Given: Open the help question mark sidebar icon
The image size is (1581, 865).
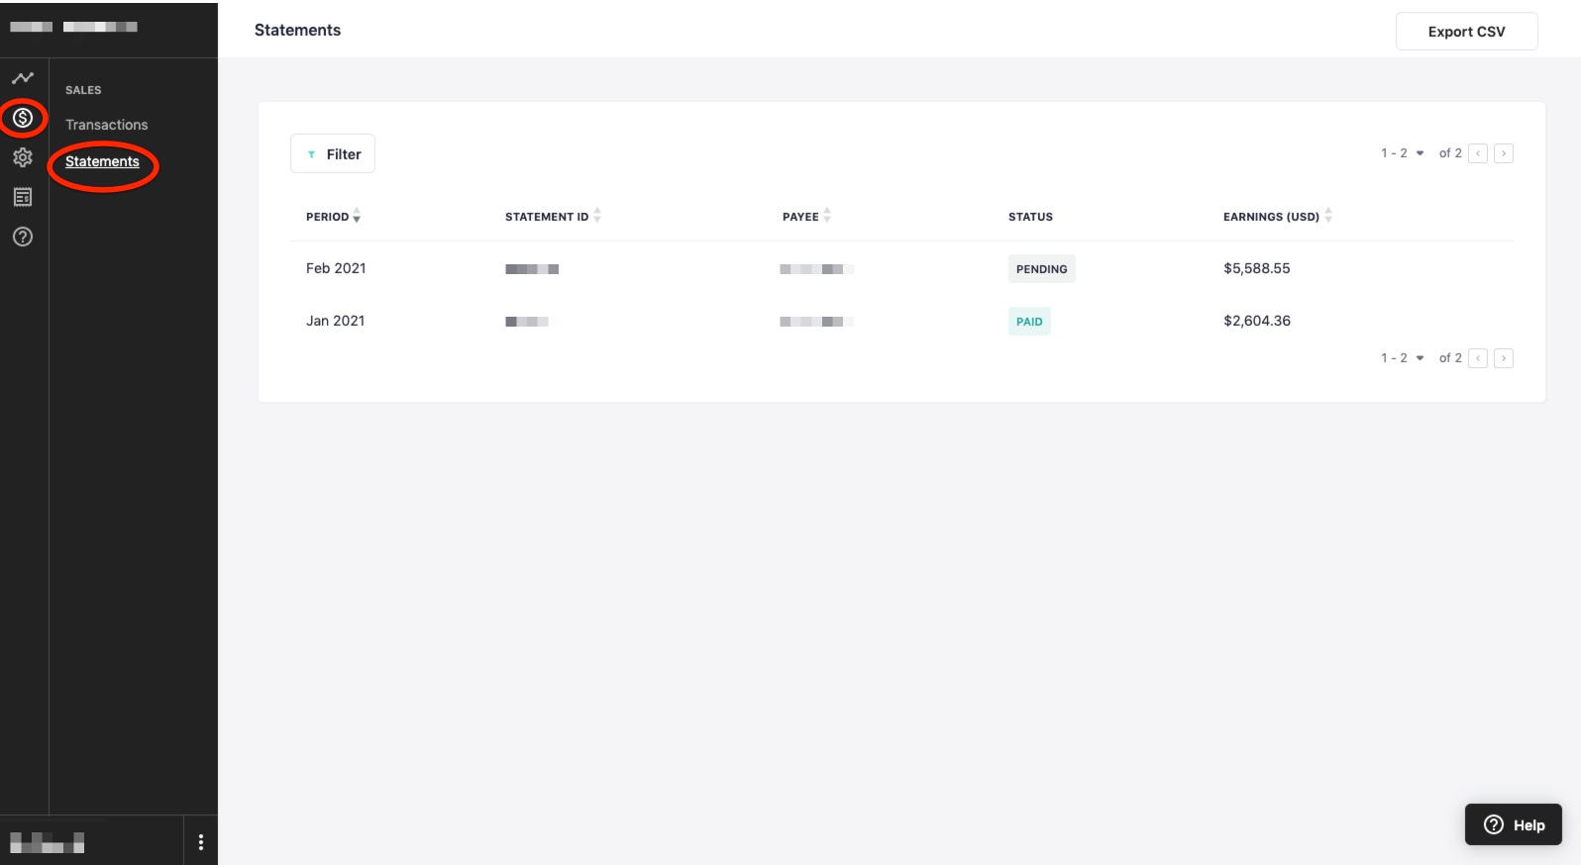Looking at the screenshot, I should click(23, 237).
